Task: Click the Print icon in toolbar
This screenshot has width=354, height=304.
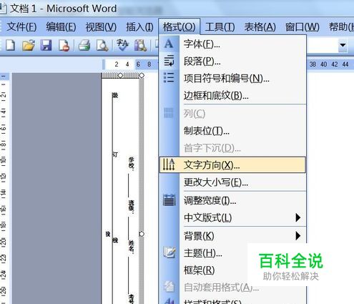Action: [x=84, y=45]
